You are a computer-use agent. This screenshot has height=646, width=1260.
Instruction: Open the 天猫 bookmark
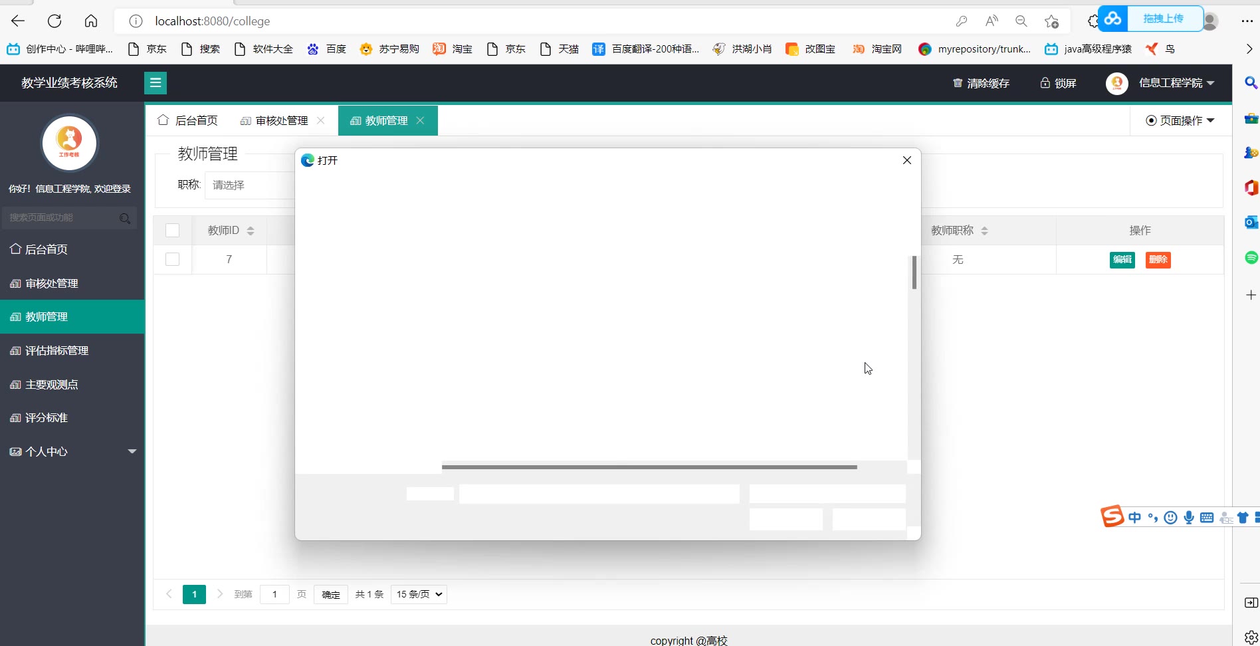(559, 49)
